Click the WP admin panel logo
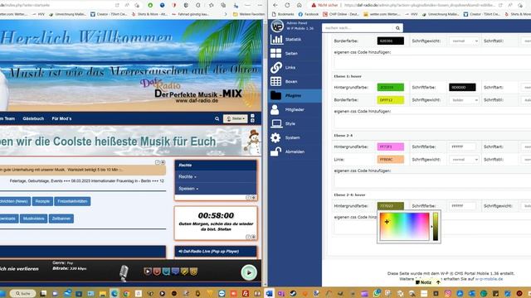Screen dimensions: 531x298 (x=277, y=26)
